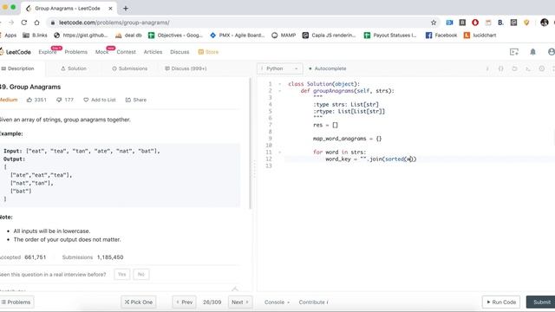Open the Apps bookmark shortcut
This screenshot has width=555, height=312.
pyautogui.click(x=8, y=36)
